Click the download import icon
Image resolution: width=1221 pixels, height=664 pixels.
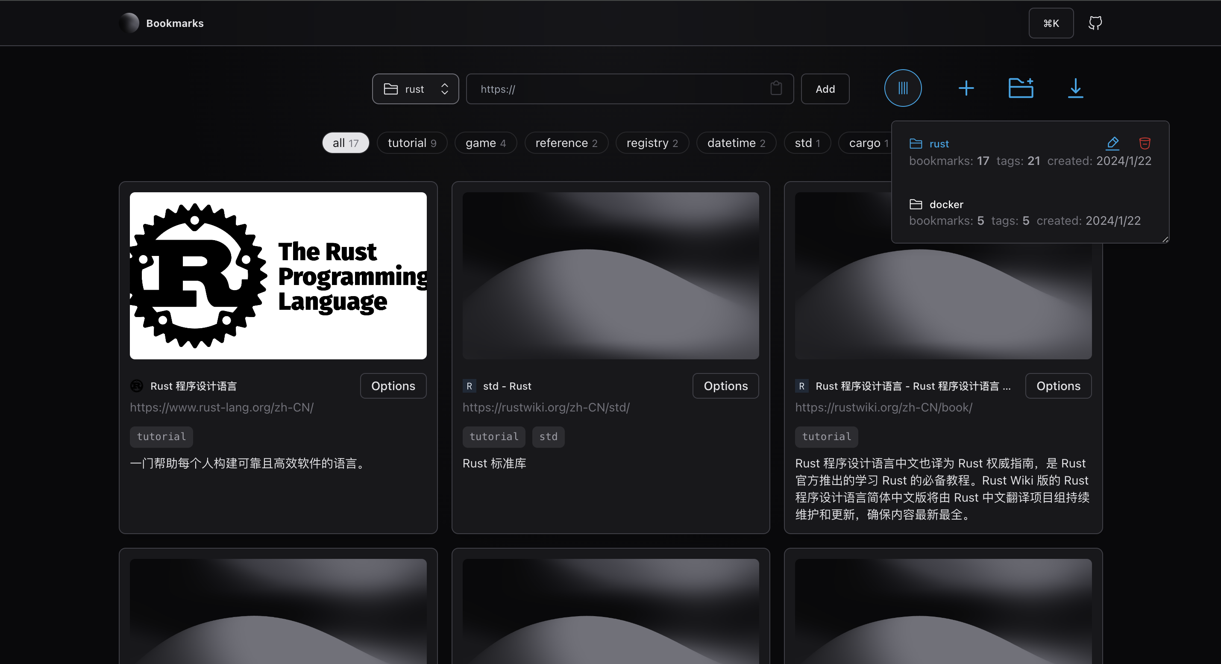click(x=1075, y=88)
